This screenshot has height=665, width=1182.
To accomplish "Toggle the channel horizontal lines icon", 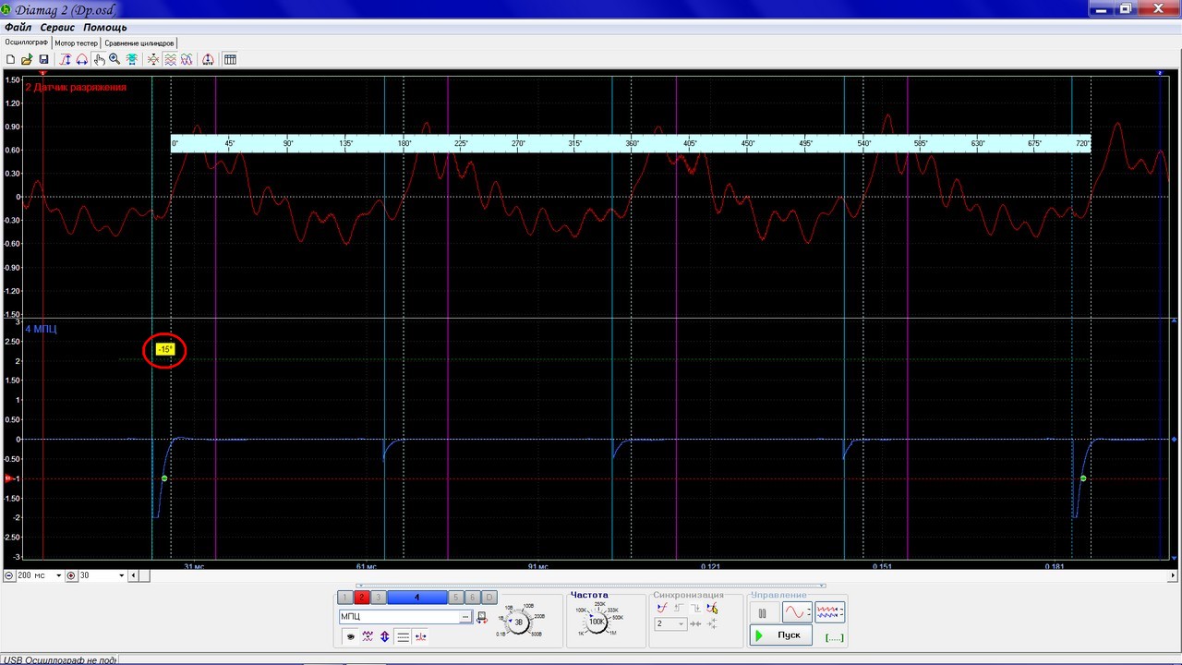I will (403, 636).
